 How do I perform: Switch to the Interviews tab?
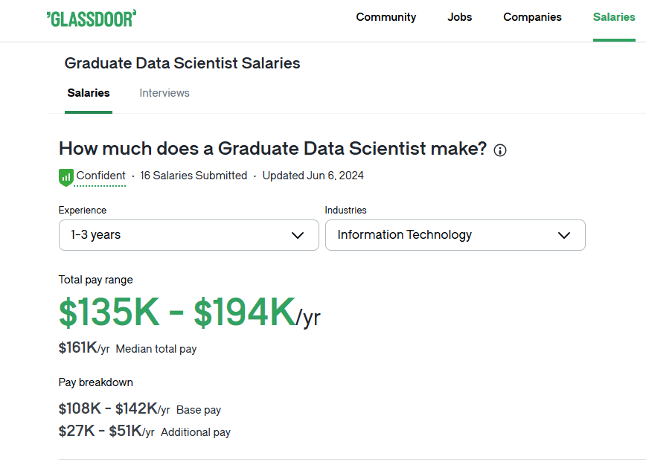164,93
